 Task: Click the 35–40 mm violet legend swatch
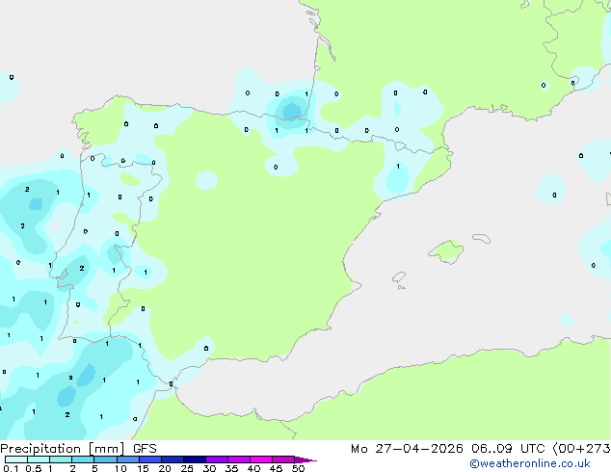point(238,459)
